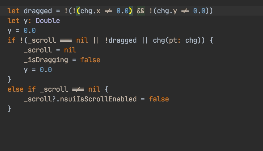The height and width of the screenshot is (151, 263).
Task: Click the 'pt:' argument label
Action: click(175, 40)
